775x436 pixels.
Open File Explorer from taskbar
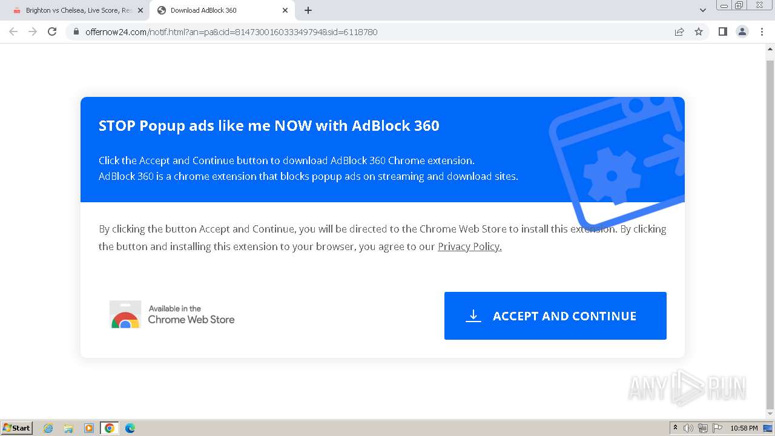[68, 428]
